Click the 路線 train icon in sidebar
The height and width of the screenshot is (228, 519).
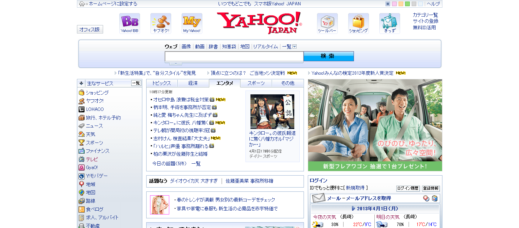coord(82,201)
